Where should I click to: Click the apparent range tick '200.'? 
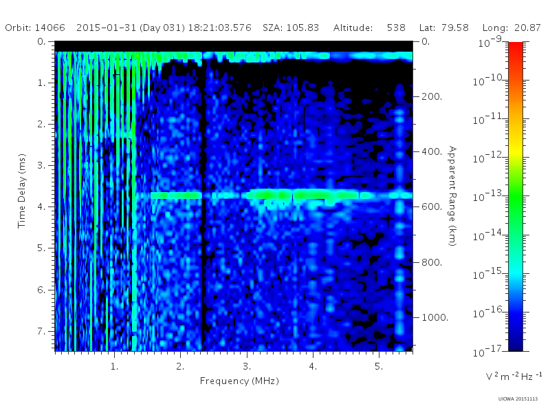[432, 96]
